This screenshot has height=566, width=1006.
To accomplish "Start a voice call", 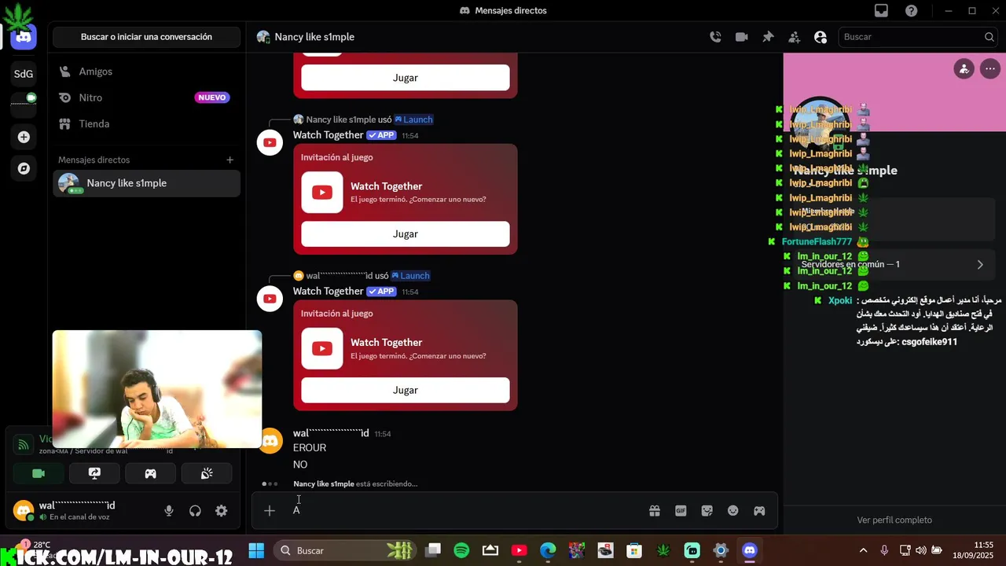I will click(x=715, y=37).
